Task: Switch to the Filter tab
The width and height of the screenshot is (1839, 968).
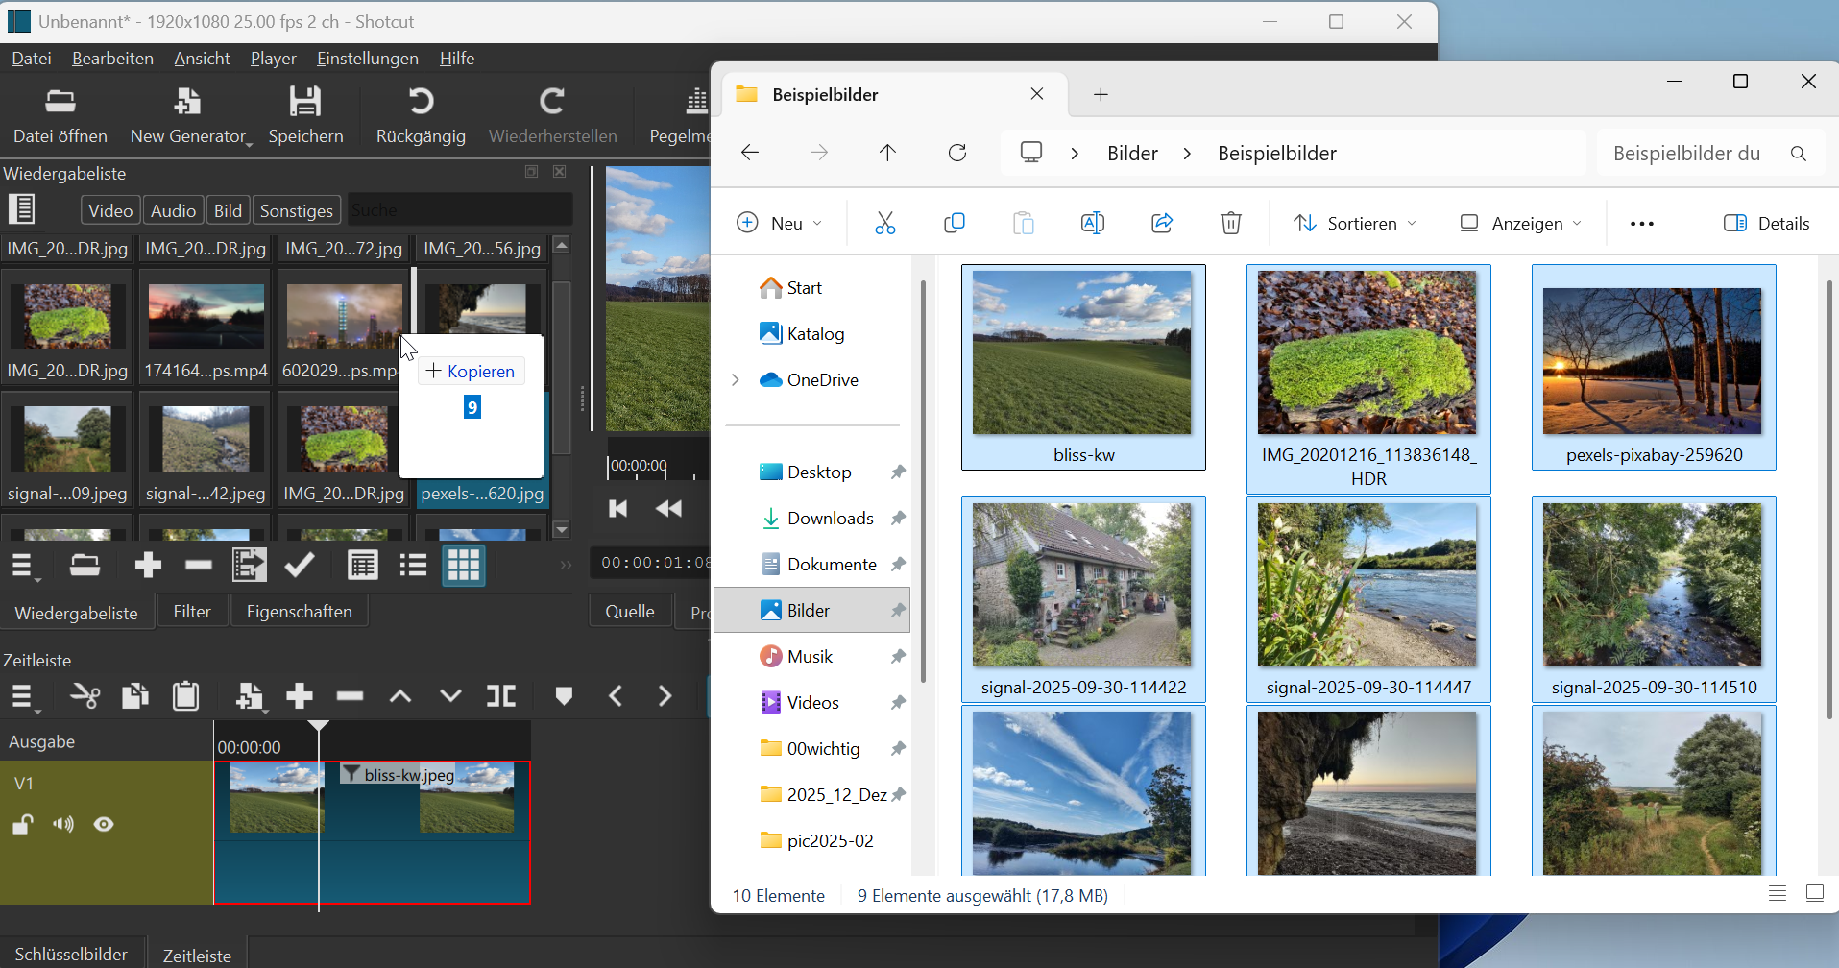Action: (192, 612)
